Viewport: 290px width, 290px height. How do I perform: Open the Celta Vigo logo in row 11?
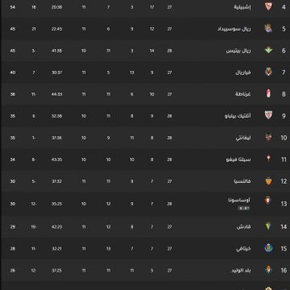pos(268,159)
